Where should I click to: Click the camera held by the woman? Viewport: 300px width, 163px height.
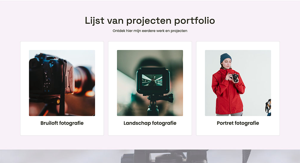pos(235,77)
